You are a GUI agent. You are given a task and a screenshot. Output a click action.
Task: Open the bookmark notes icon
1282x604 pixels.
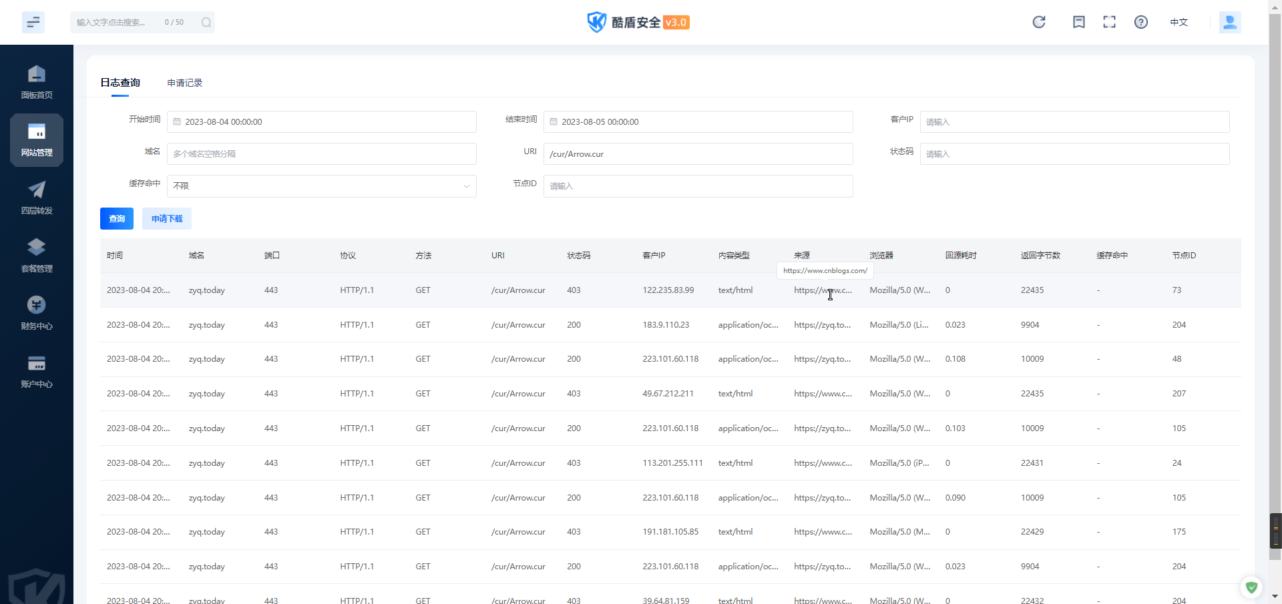click(1078, 22)
